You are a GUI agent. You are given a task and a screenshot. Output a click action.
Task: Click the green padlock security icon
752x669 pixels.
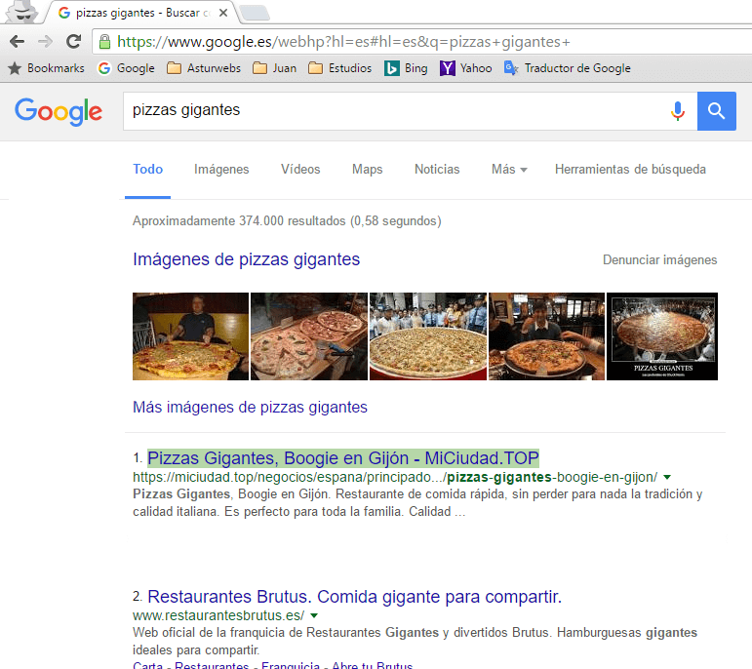tap(104, 42)
